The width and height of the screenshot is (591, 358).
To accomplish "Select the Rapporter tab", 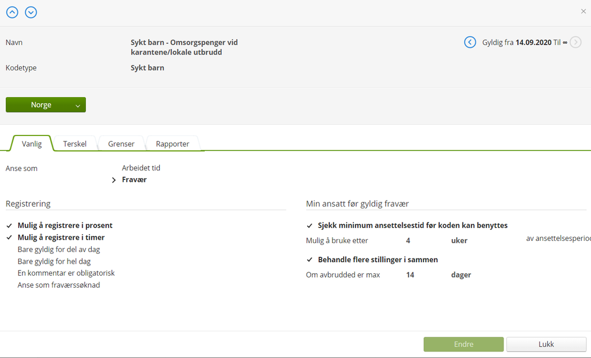I will (172, 144).
